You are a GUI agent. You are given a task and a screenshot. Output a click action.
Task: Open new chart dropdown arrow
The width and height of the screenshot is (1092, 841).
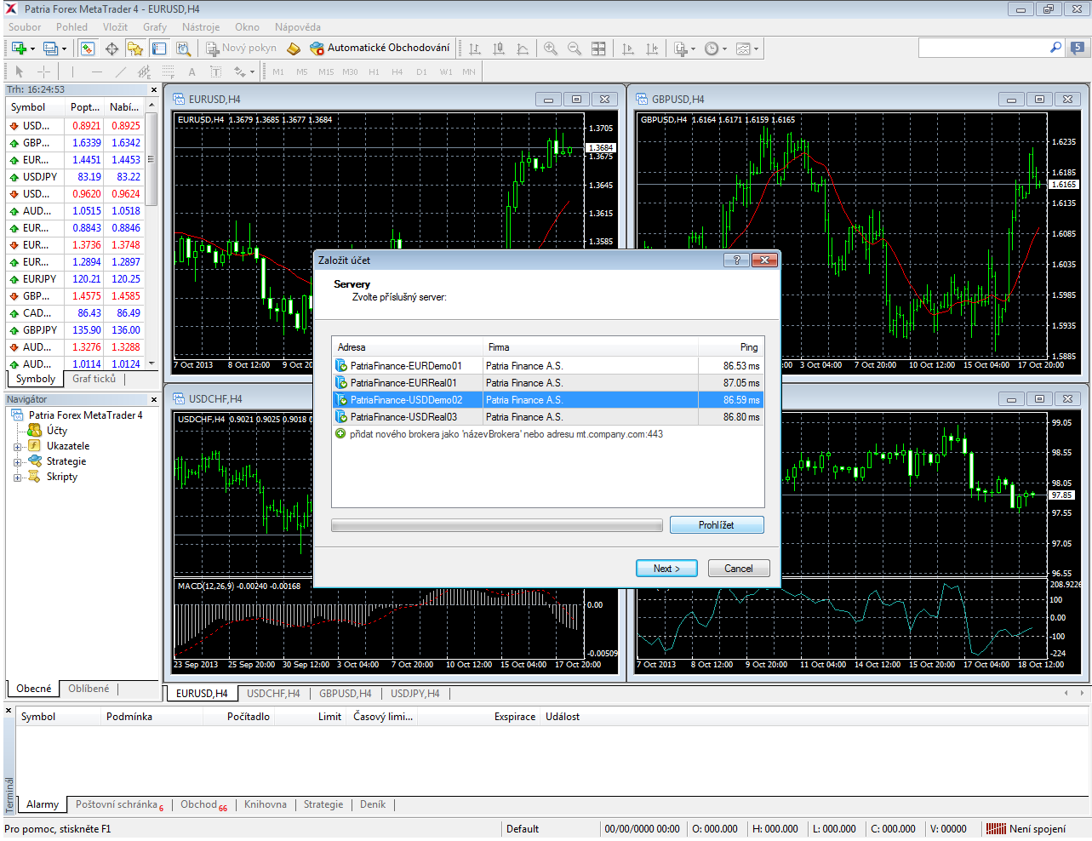32,49
